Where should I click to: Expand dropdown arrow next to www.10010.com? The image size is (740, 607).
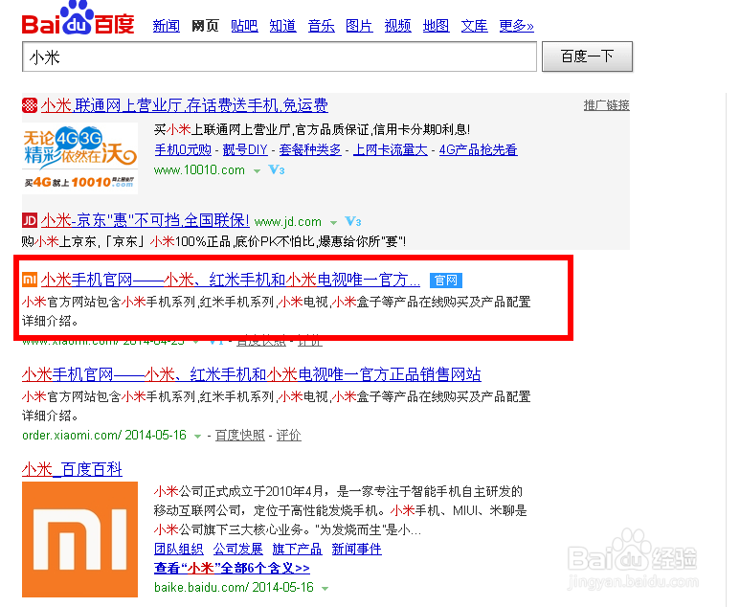(257, 170)
